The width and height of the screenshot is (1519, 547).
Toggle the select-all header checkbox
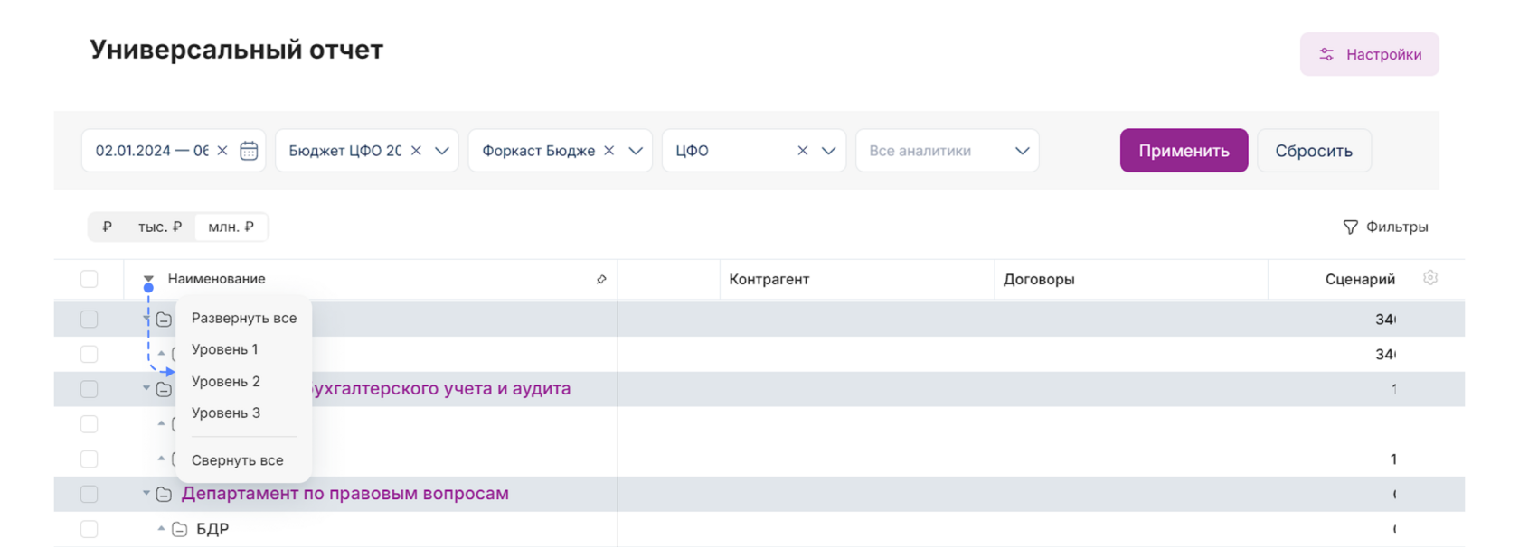[x=89, y=279]
